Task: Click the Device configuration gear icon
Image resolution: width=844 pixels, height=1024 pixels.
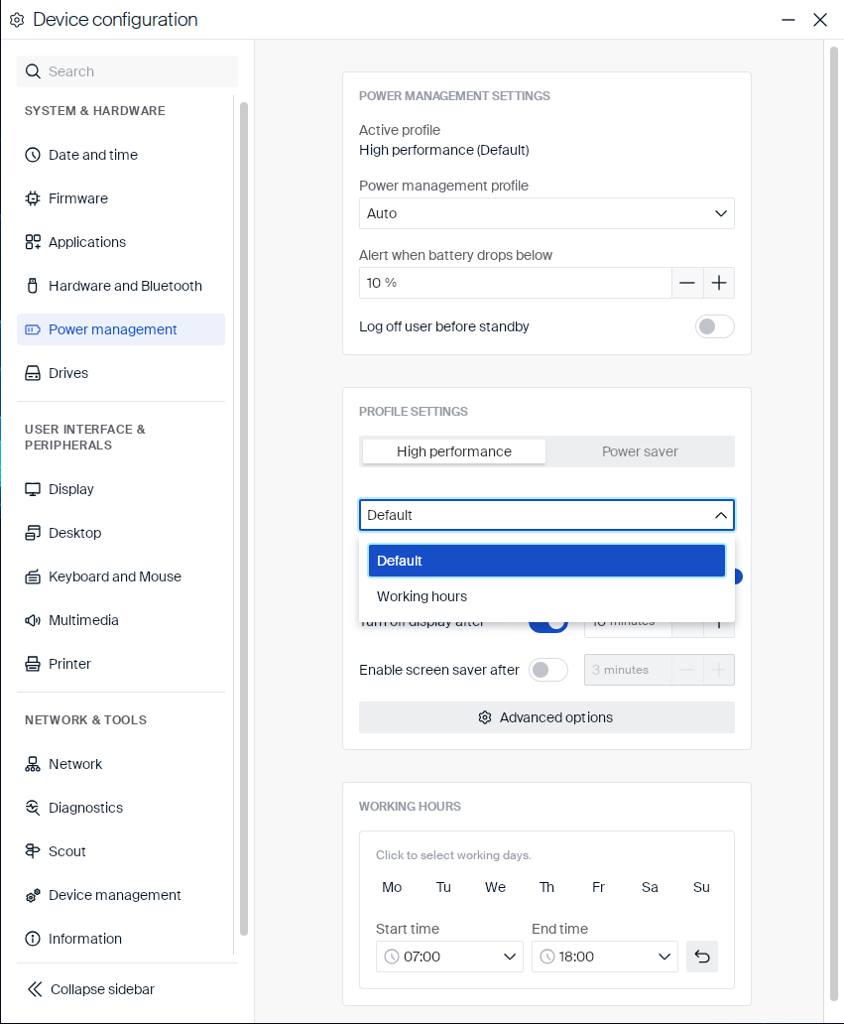Action: point(17,20)
